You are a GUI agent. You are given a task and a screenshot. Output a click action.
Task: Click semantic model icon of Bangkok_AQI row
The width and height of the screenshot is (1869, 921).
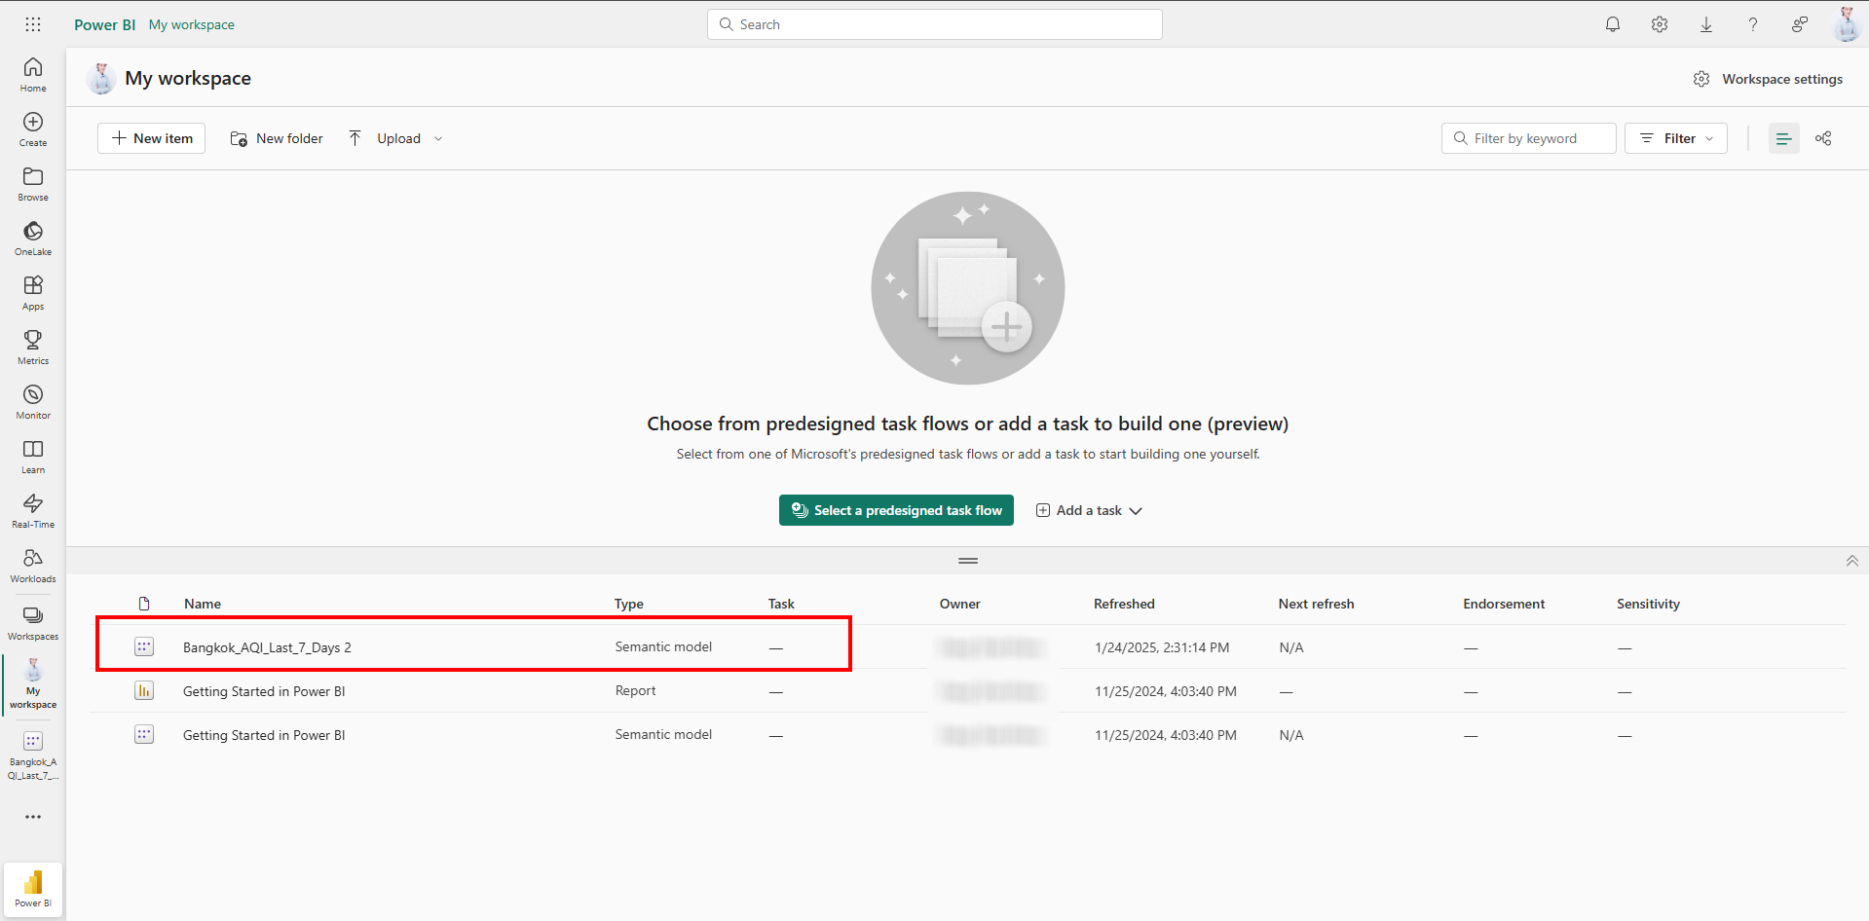pyautogui.click(x=144, y=646)
